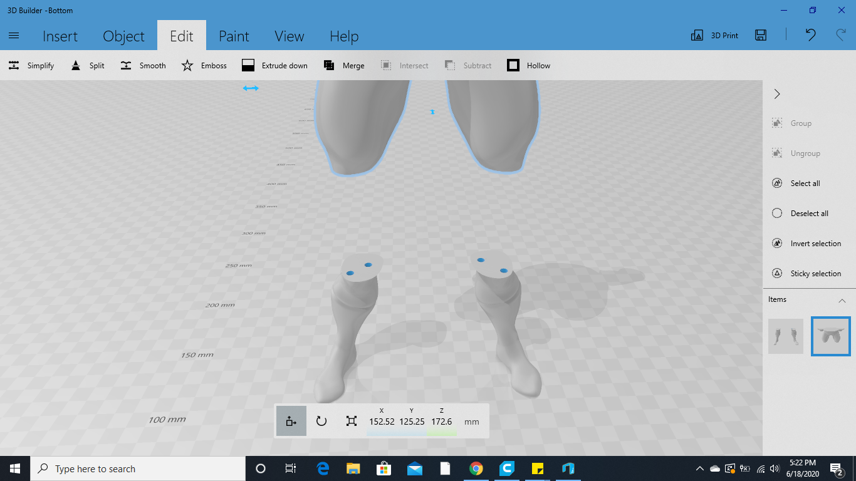Select the legs item thumbnail
Image resolution: width=856 pixels, height=481 pixels.
point(785,336)
